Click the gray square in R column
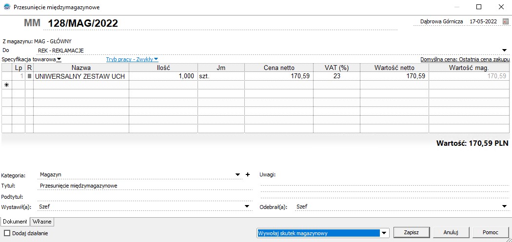Screen dimensions: 512x242 pyautogui.click(x=29, y=76)
